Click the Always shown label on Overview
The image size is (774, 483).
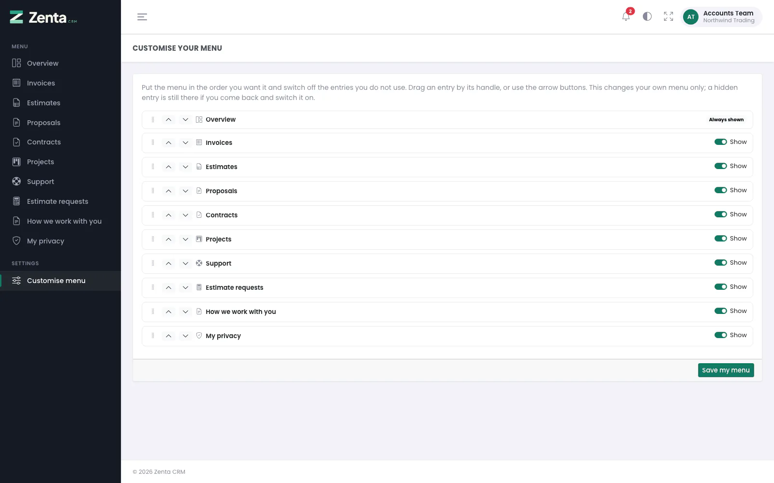(x=726, y=120)
